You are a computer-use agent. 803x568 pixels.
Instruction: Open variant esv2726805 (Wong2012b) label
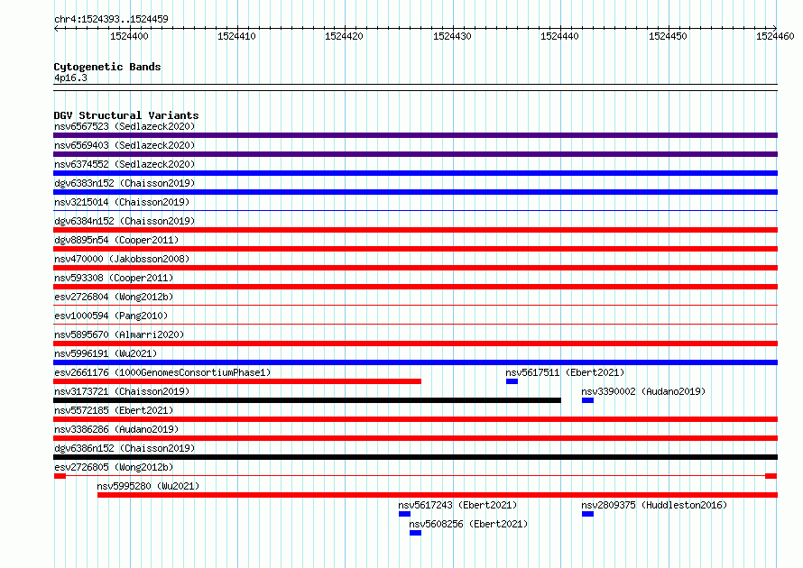[114, 467]
